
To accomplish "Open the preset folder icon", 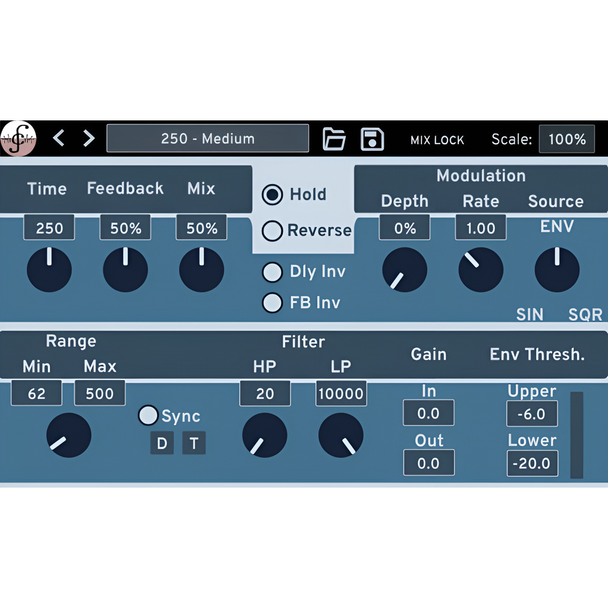I will tap(334, 139).
